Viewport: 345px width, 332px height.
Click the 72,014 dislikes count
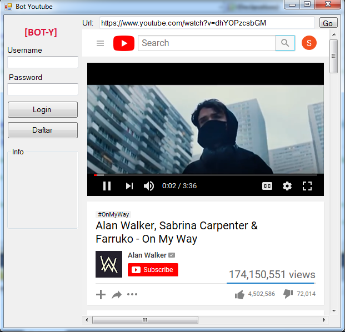(x=306, y=294)
